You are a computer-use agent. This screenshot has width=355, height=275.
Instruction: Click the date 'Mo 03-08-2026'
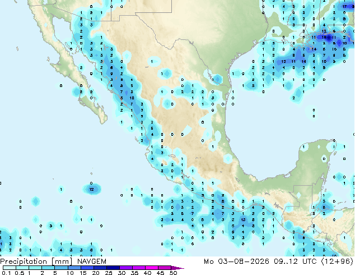point(237,262)
